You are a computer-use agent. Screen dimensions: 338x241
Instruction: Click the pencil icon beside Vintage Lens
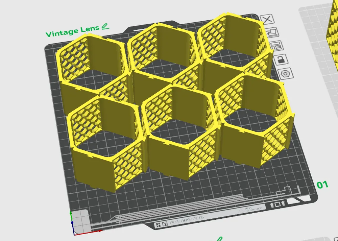pos(105,27)
